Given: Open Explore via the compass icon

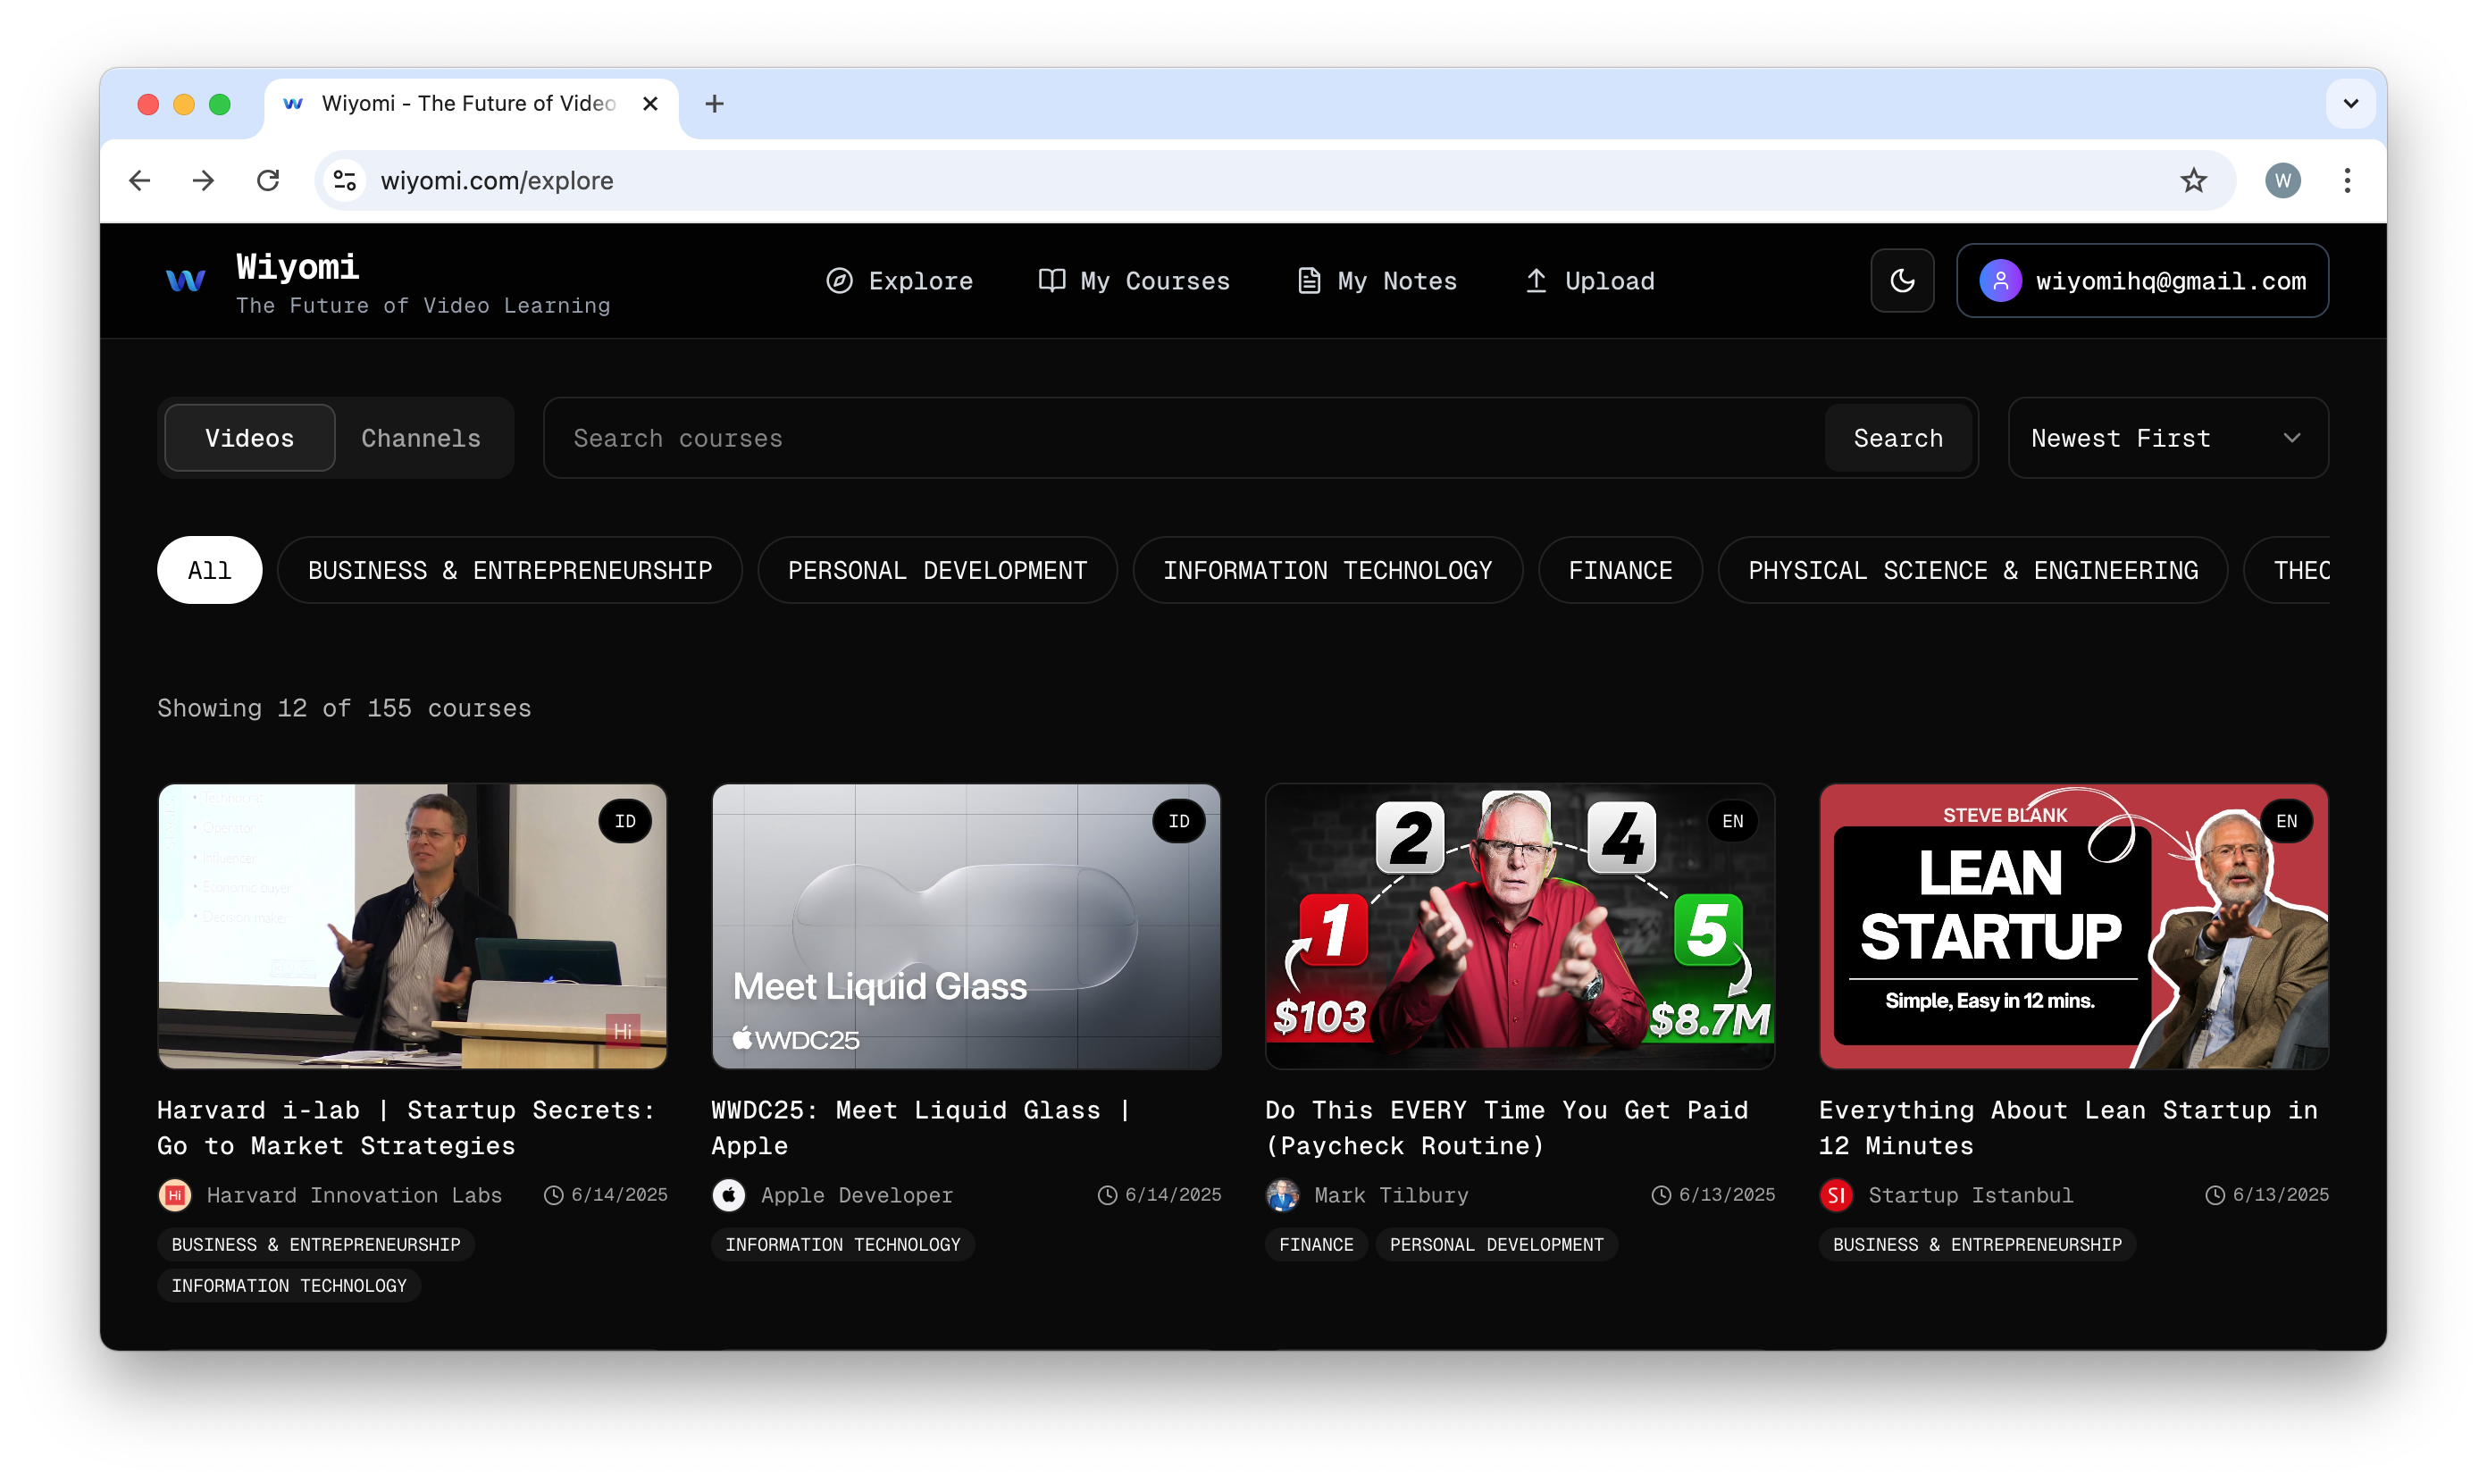Looking at the screenshot, I should [x=840, y=281].
